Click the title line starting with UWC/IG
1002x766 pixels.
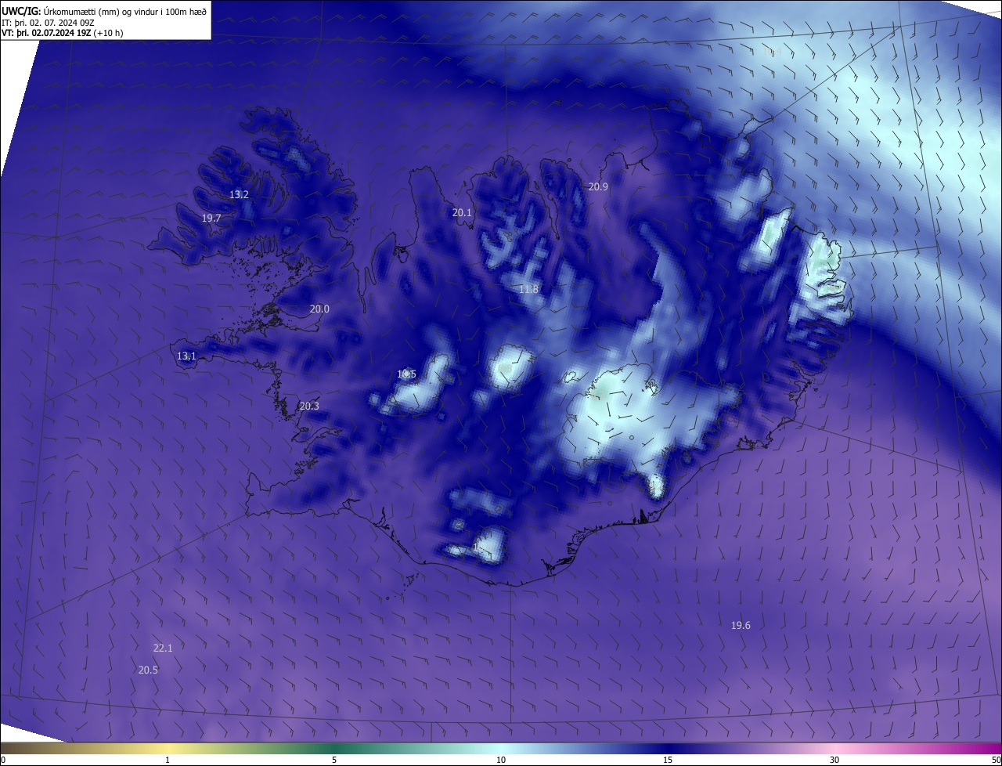pyautogui.click(x=104, y=10)
